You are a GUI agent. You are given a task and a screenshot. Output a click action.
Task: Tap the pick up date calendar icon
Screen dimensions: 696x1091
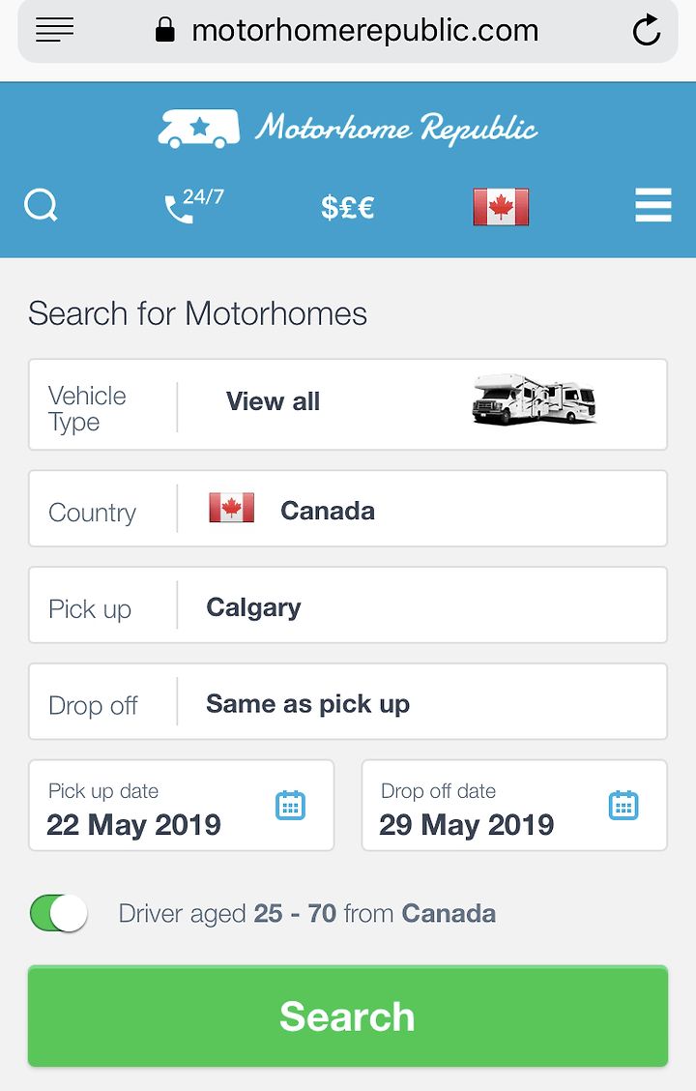(291, 805)
